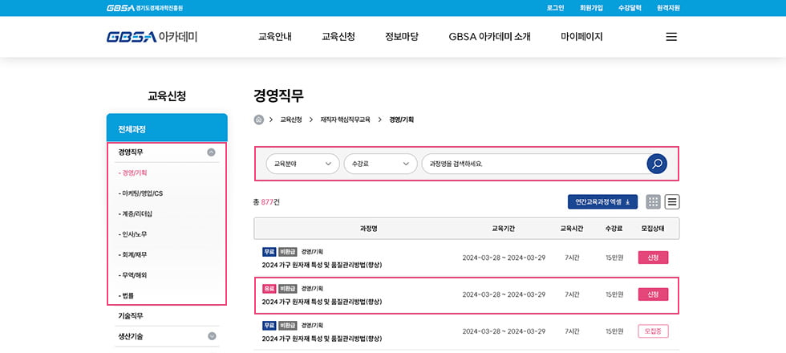Screen dimensions: 786x353
Task: Click the pink 유료 badge
Action: tap(269, 289)
